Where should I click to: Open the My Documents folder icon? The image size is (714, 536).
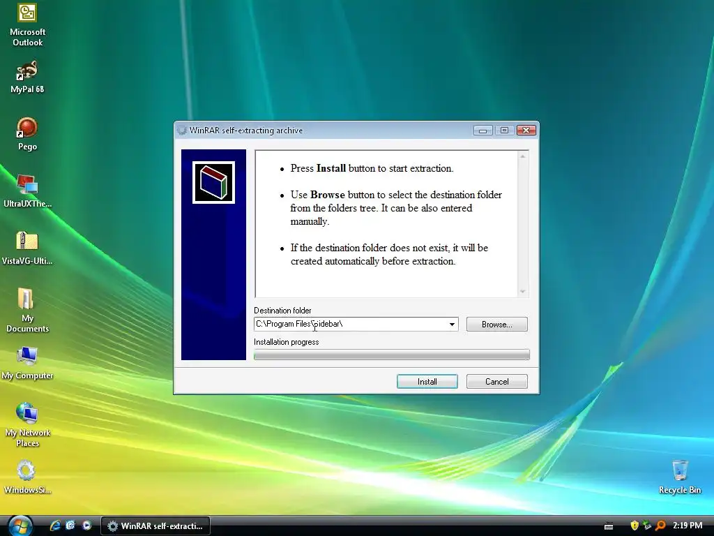(x=27, y=311)
